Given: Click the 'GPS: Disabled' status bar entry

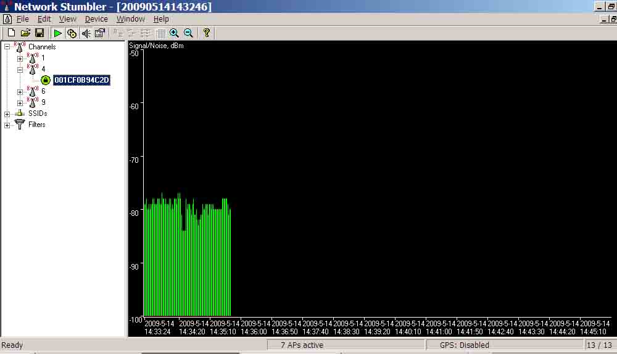Looking at the screenshot, I should point(465,345).
